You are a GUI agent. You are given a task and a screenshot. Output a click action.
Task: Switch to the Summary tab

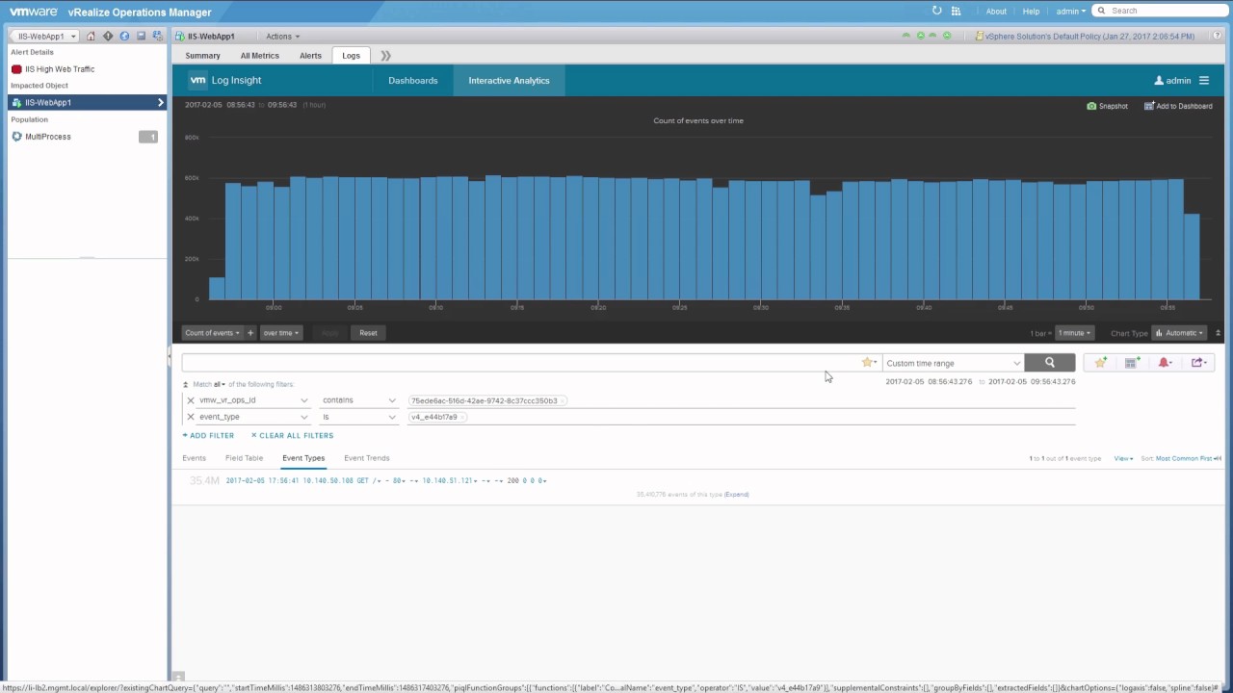coord(202,56)
